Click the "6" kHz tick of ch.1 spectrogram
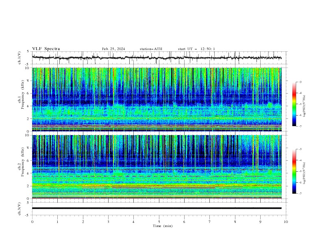This screenshot has width=322, height=249. tap(29, 93)
